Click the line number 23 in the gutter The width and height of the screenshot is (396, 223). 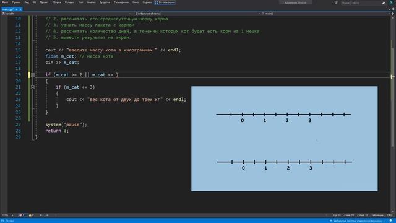point(18,100)
